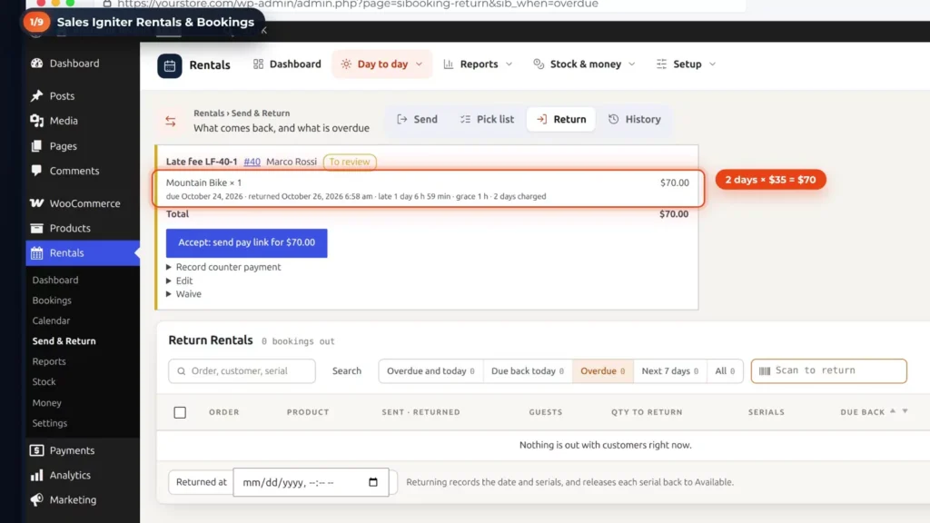Viewport: 930px width, 523px height.
Task: Click the Order, customer, serial search field
Action: (242, 371)
